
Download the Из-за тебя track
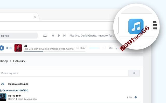click(136, 97)
